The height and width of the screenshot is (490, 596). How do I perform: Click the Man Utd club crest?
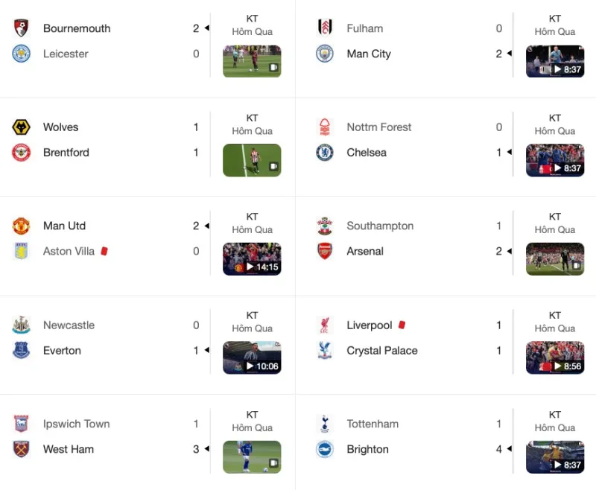pyautogui.click(x=22, y=226)
